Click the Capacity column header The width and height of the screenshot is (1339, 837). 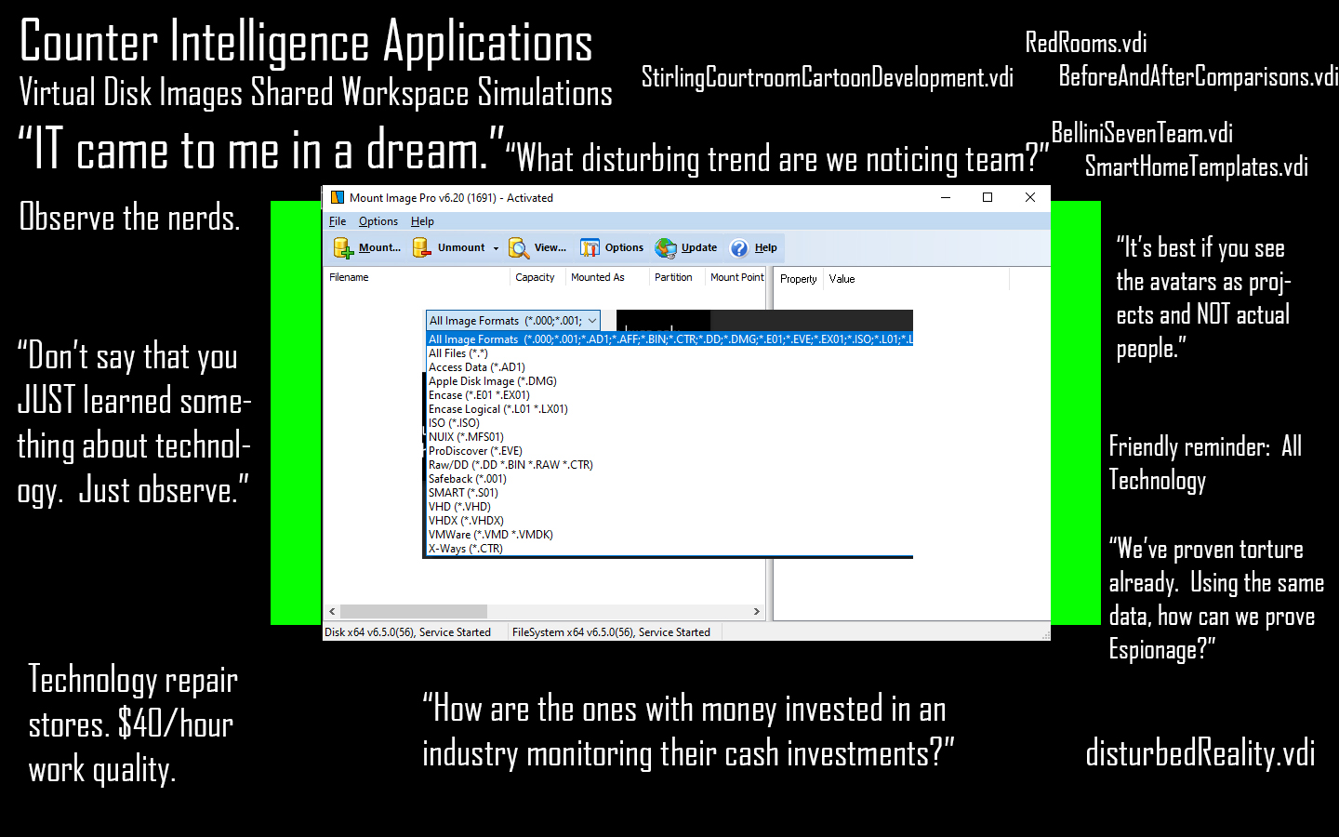(535, 277)
